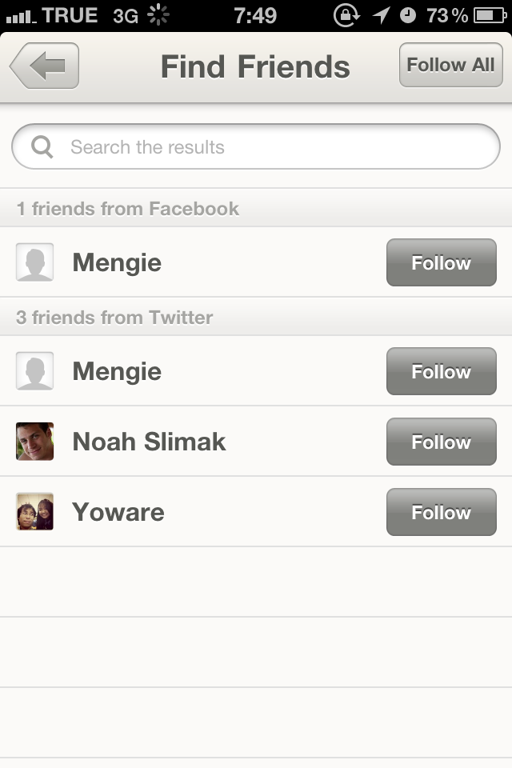Follow Yoware

point(441,512)
